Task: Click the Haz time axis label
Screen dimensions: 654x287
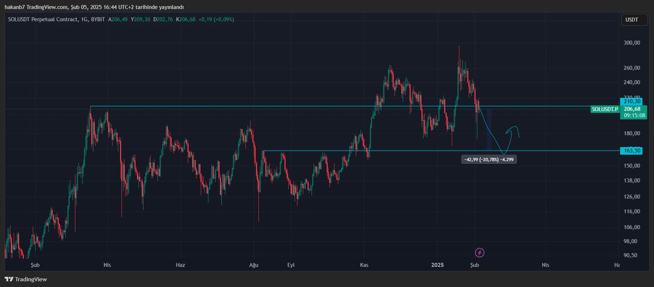Action: (180, 265)
